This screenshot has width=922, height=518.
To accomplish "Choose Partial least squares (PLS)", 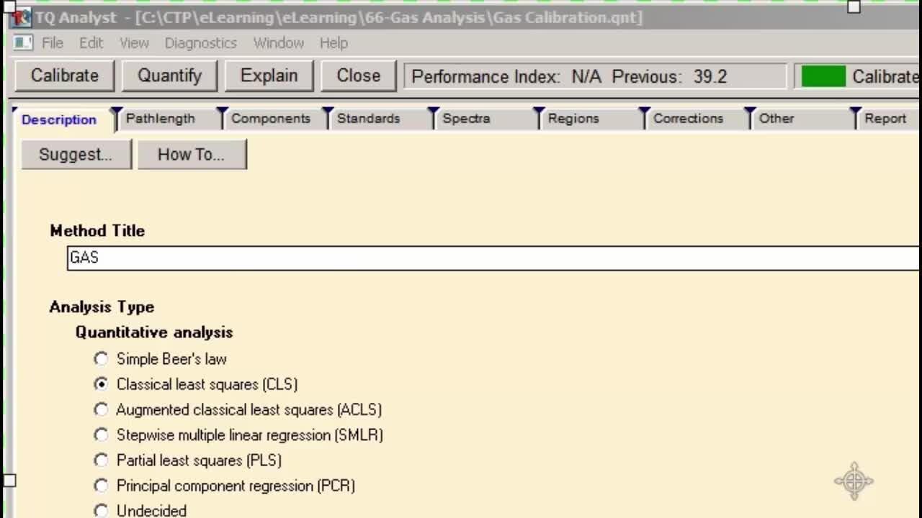I will pos(101,460).
